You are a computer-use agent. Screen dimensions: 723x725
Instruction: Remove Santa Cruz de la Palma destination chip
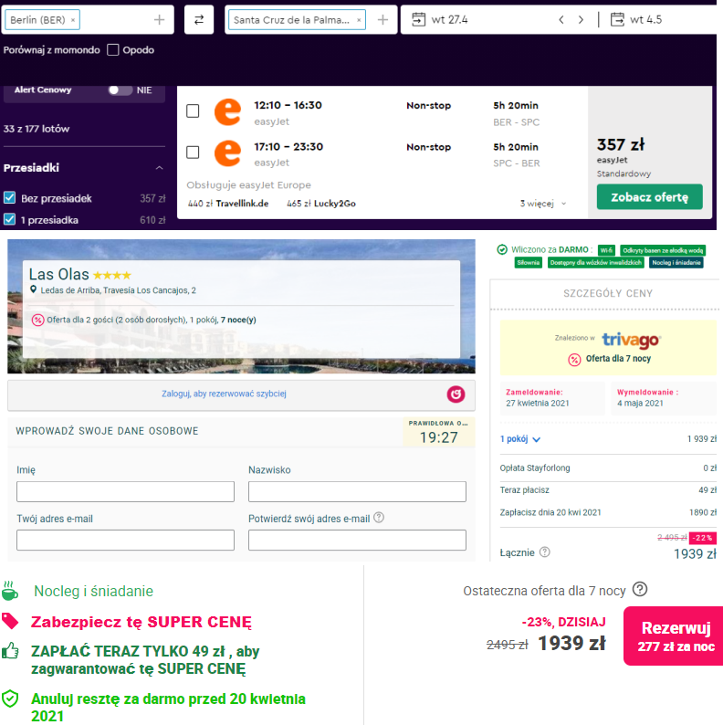point(359,20)
